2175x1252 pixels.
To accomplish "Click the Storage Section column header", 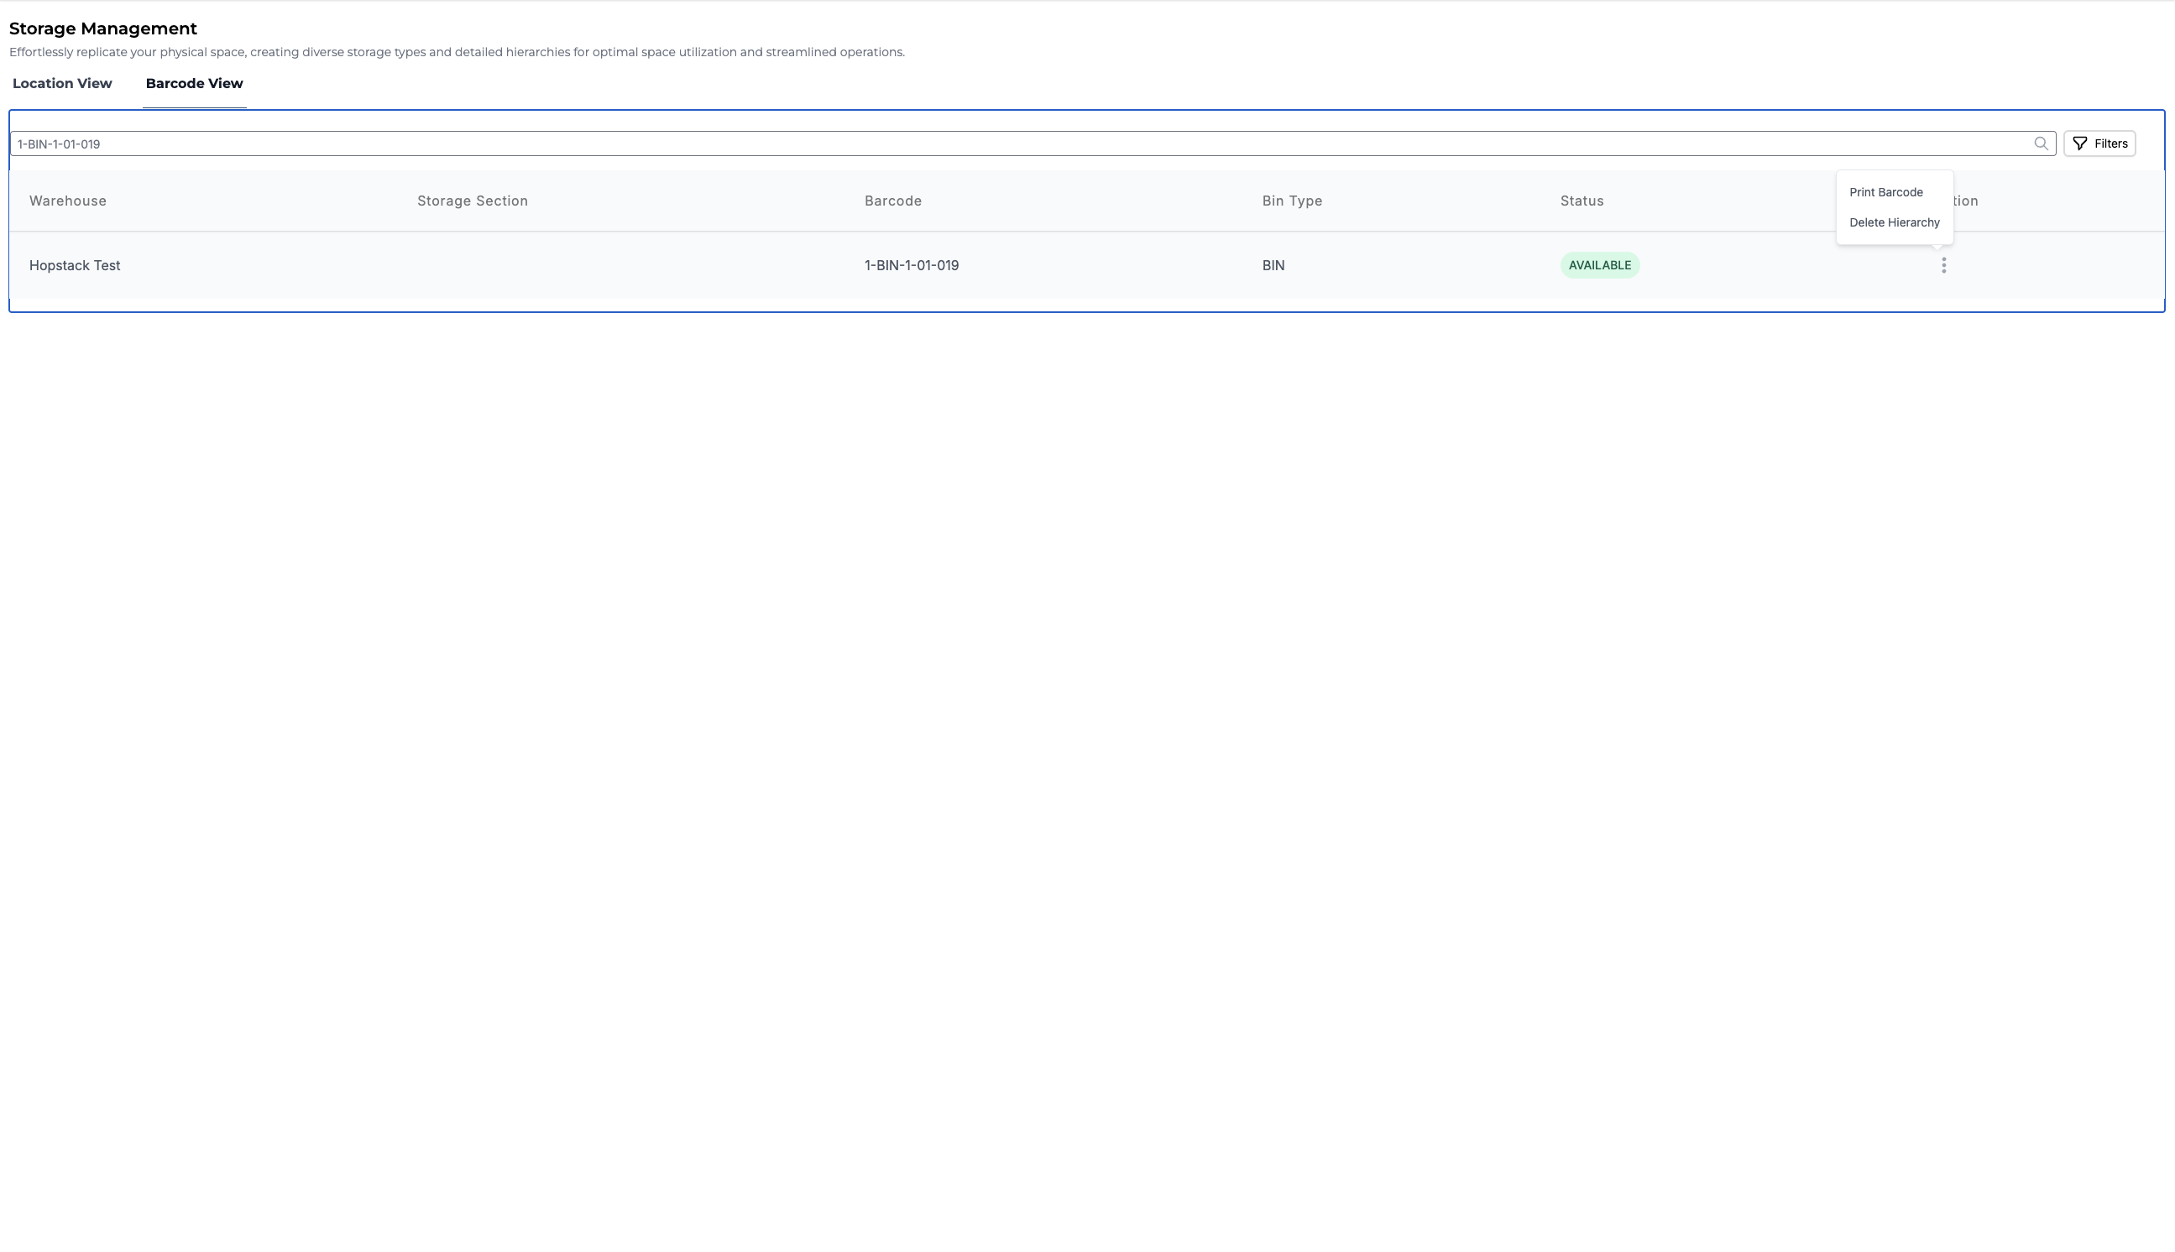I will coord(472,201).
